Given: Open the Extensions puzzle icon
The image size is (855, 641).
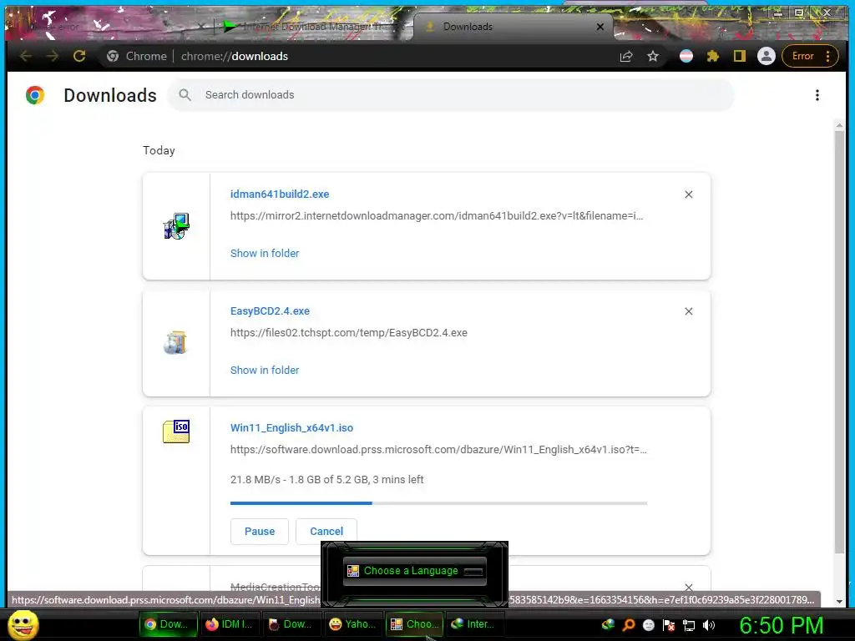Looking at the screenshot, I should coord(713,56).
